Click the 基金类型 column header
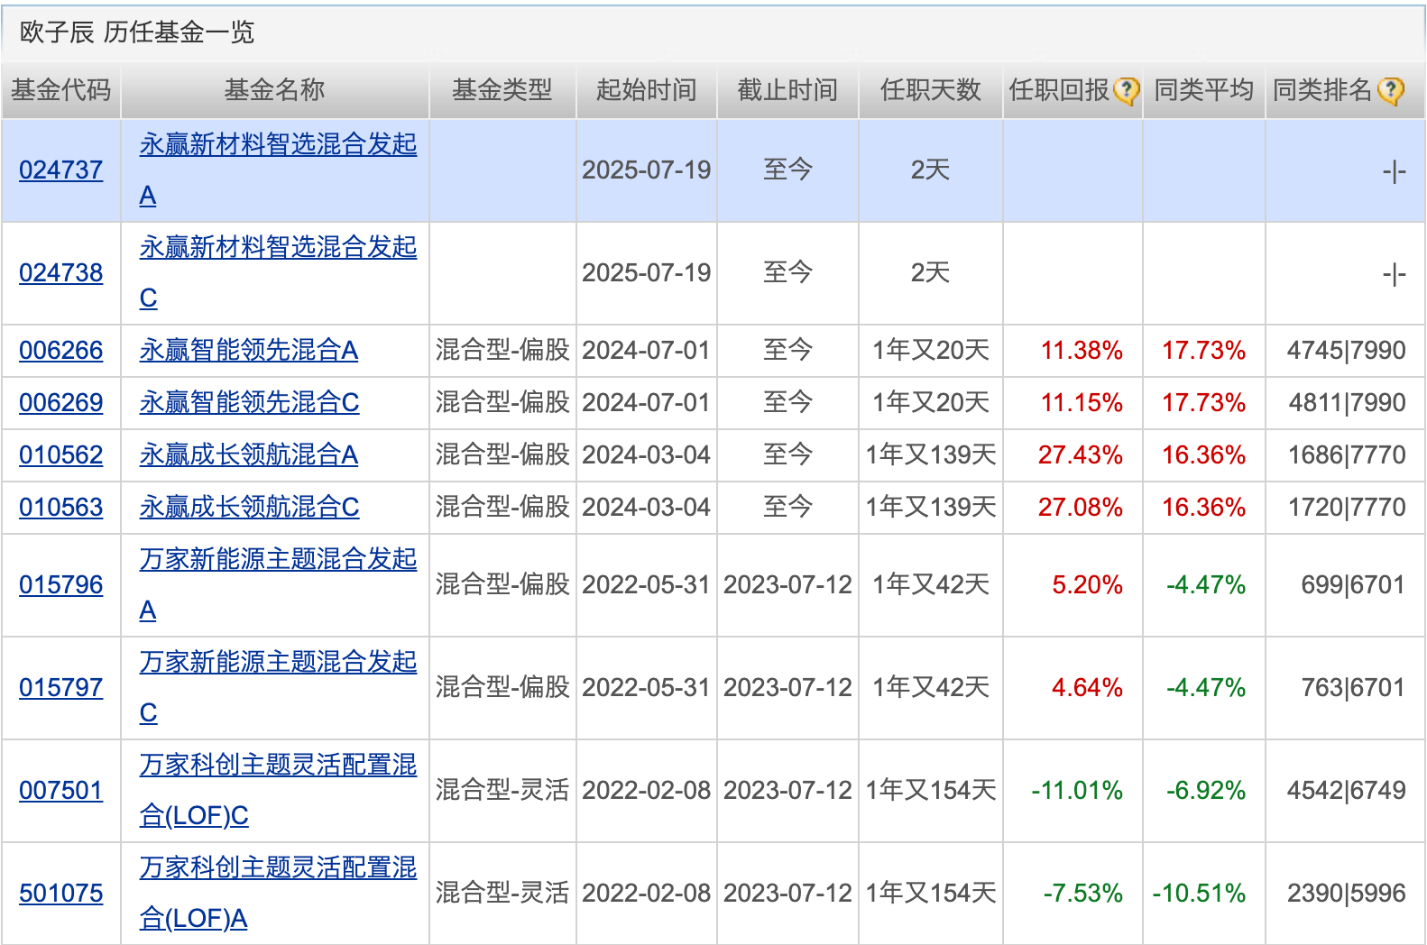 pyautogui.click(x=502, y=90)
